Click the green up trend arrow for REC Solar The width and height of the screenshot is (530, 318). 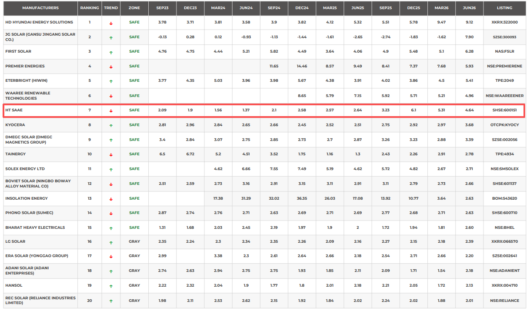pyautogui.click(x=111, y=301)
